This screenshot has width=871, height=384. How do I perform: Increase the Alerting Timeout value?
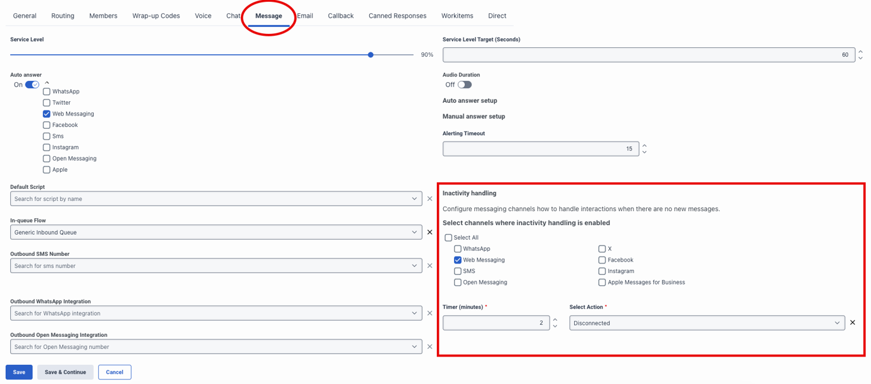644,145
